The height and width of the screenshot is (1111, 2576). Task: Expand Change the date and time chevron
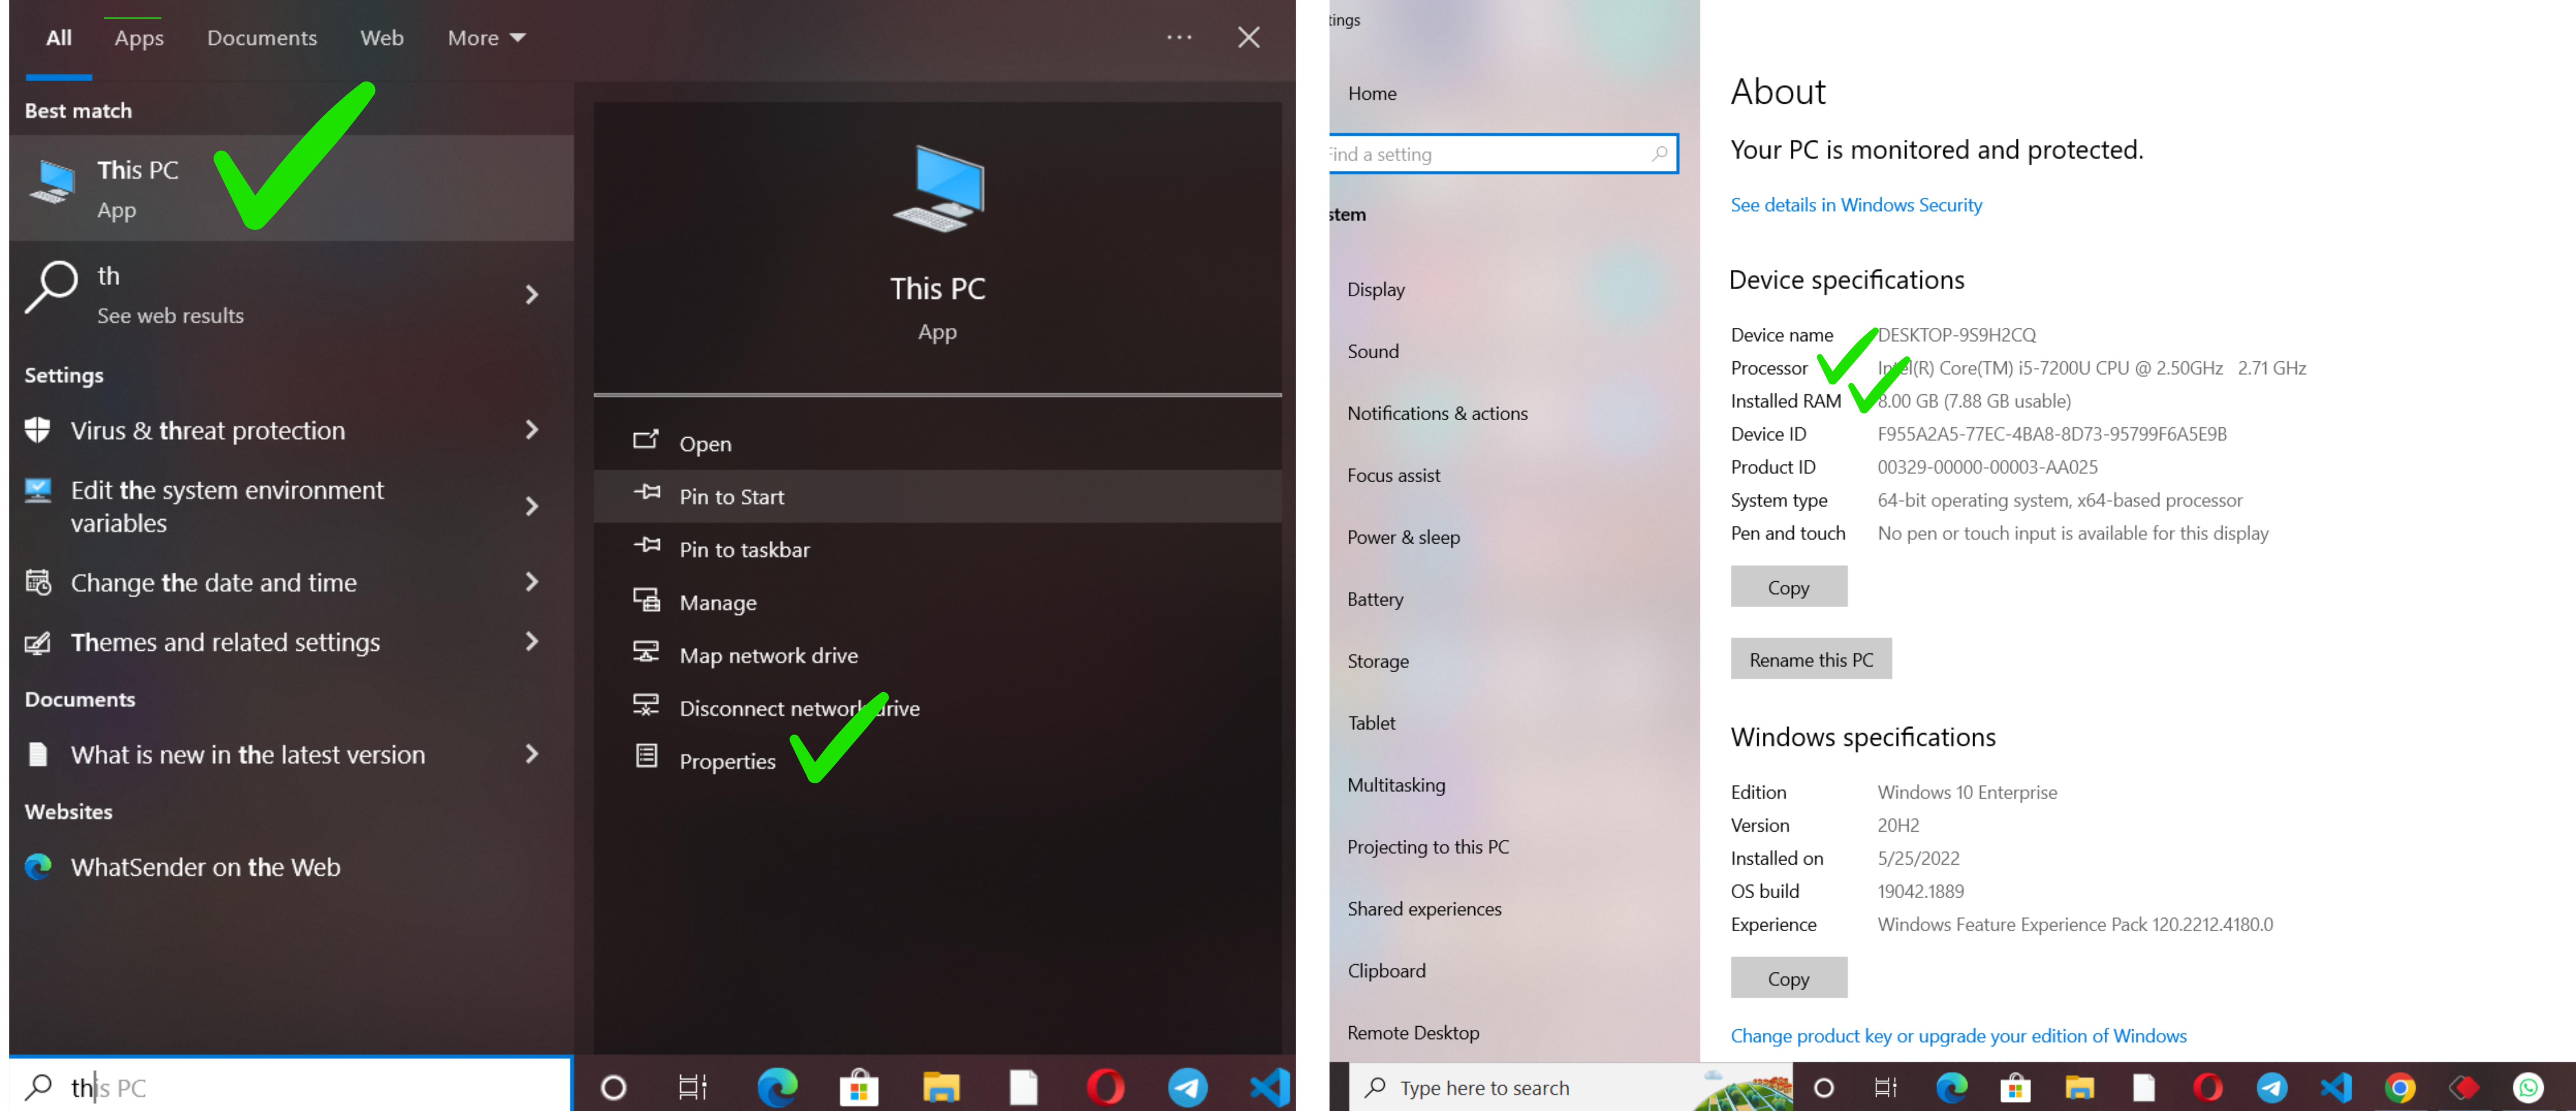[532, 582]
